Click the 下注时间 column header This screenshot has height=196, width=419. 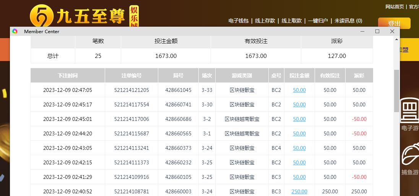[x=68, y=76]
